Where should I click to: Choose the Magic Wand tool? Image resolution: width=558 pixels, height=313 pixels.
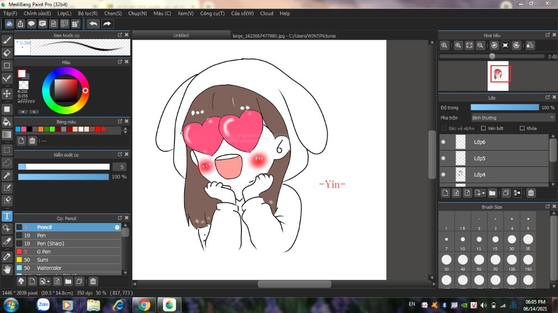[7, 176]
